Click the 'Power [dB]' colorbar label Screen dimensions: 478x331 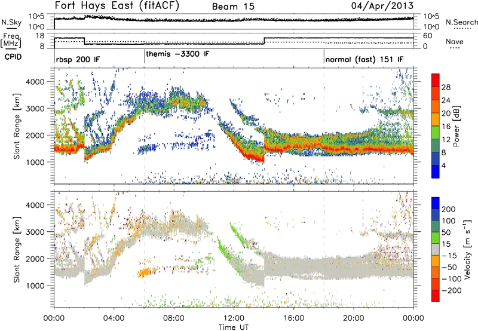pos(456,126)
